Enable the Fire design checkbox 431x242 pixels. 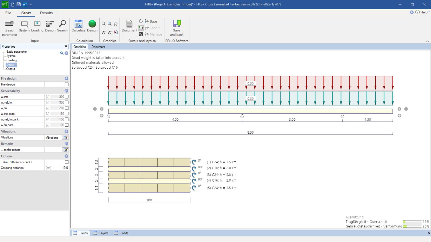[67, 84]
